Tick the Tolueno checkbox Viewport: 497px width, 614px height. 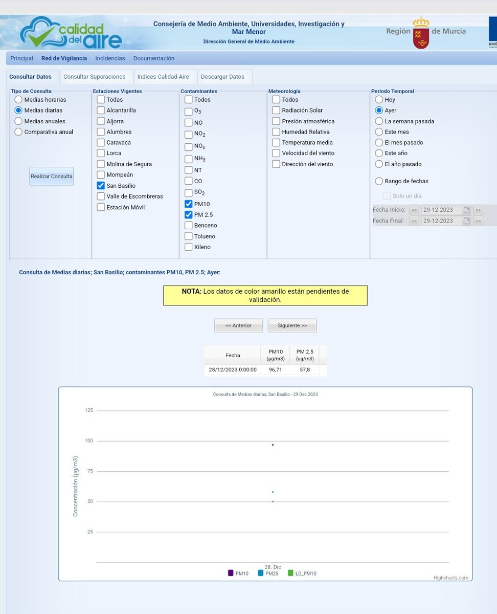click(x=189, y=236)
